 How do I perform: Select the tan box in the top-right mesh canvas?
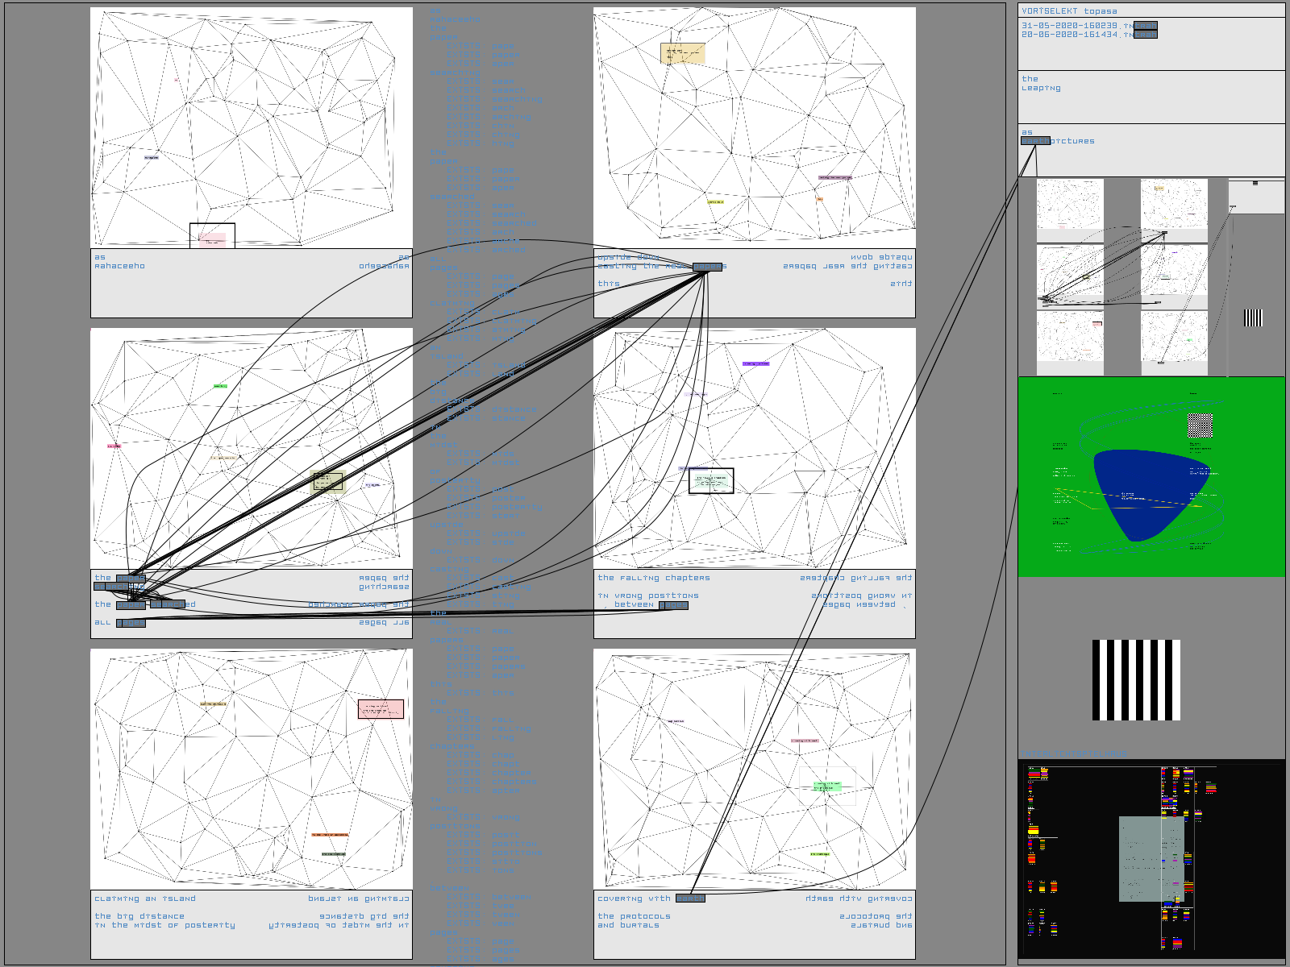(682, 53)
